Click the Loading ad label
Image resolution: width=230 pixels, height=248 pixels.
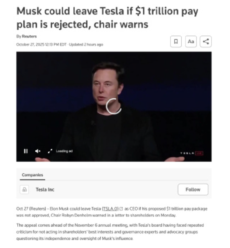click(64, 151)
